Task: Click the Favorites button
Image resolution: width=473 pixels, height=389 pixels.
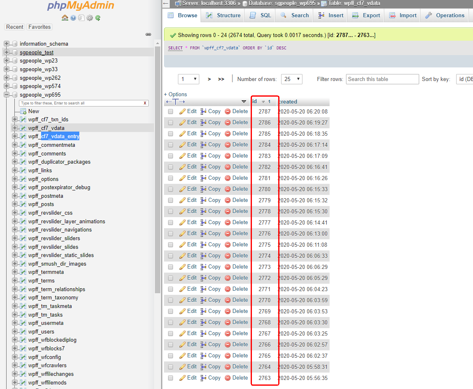Action: pos(39,27)
